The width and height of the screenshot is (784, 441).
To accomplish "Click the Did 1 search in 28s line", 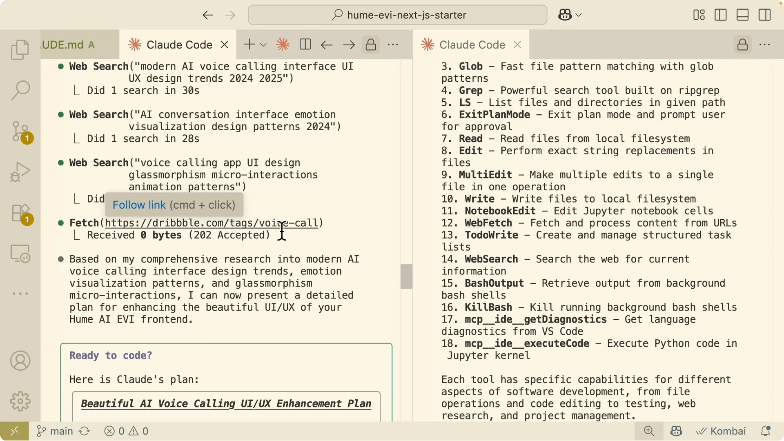I will (143, 139).
